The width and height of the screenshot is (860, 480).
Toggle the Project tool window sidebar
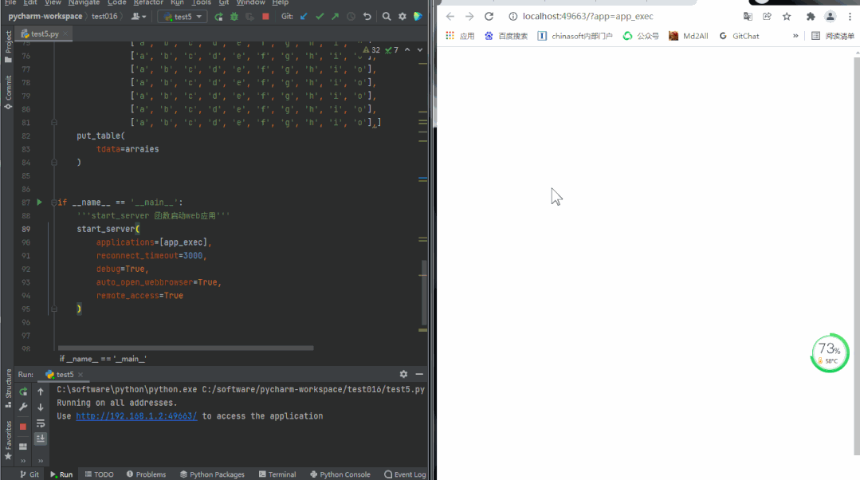[x=8, y=46]
